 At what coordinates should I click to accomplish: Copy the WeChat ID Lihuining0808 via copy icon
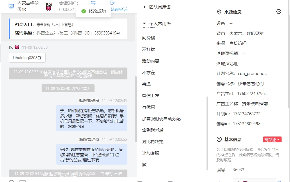[x=40, y=58]
